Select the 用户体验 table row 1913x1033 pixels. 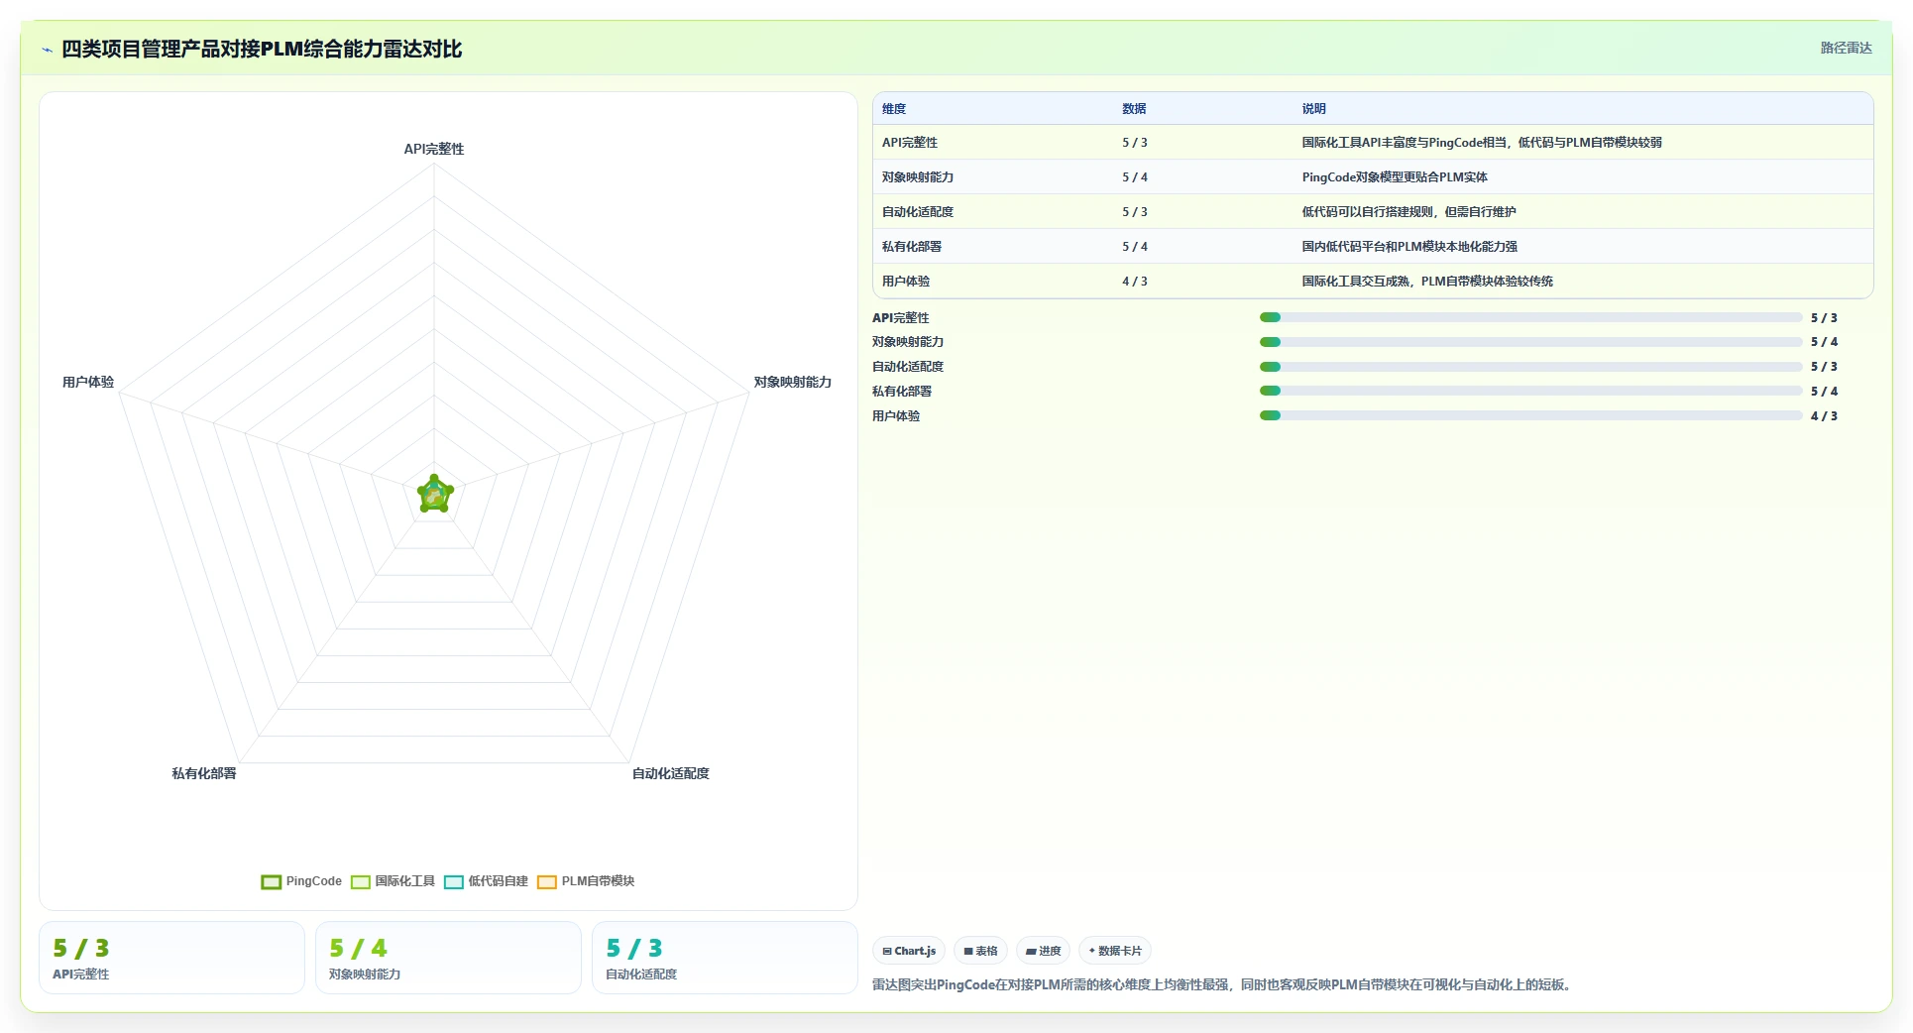coord(1373,282)
